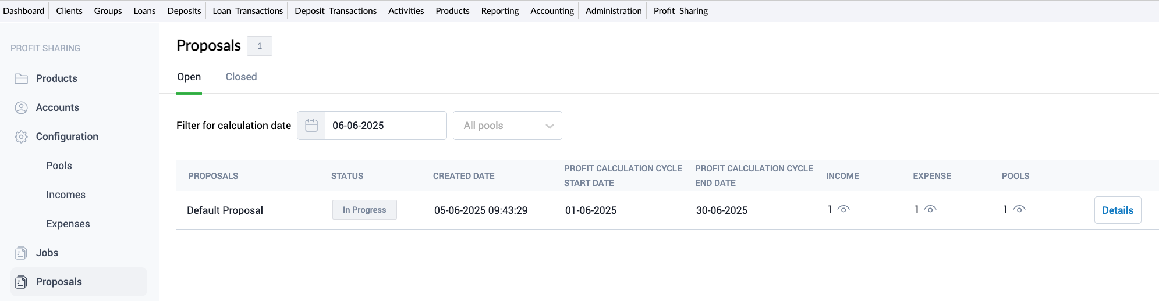Screen dimensions: 1159x301
Task: Switch to the Closed proposals tab
Action: click(241, 77)
